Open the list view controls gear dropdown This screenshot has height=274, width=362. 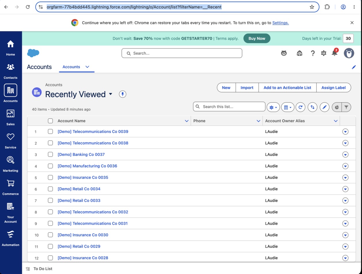click(273, 107)
